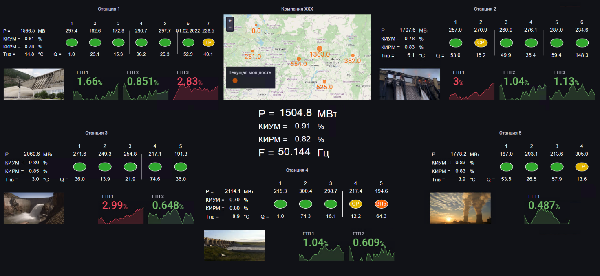This screenshot has height=276, width=600.
Task: Click the yellow CP indicator in Станция 4
Action: (x=356, y=204)
